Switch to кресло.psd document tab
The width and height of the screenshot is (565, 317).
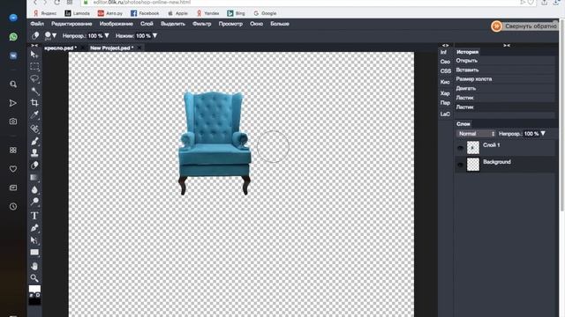[x=61, y=48]
